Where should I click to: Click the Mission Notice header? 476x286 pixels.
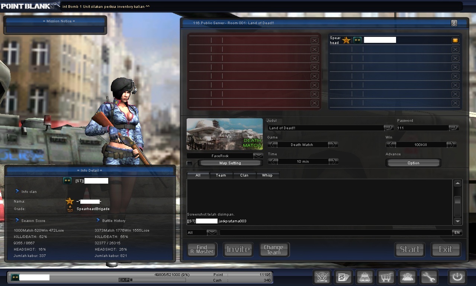[59, 21]
